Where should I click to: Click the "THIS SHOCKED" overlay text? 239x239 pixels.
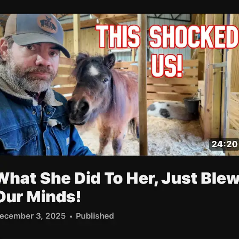(x=167, y=37)
